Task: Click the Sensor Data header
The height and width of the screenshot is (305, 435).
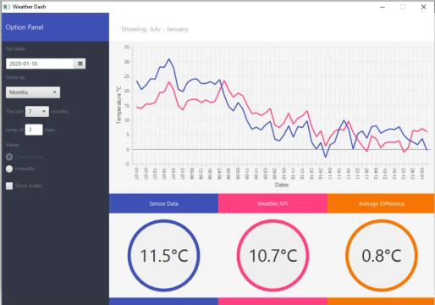Action: tap(163, 203)
